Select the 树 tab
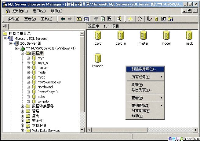 [x=5, y=26]
